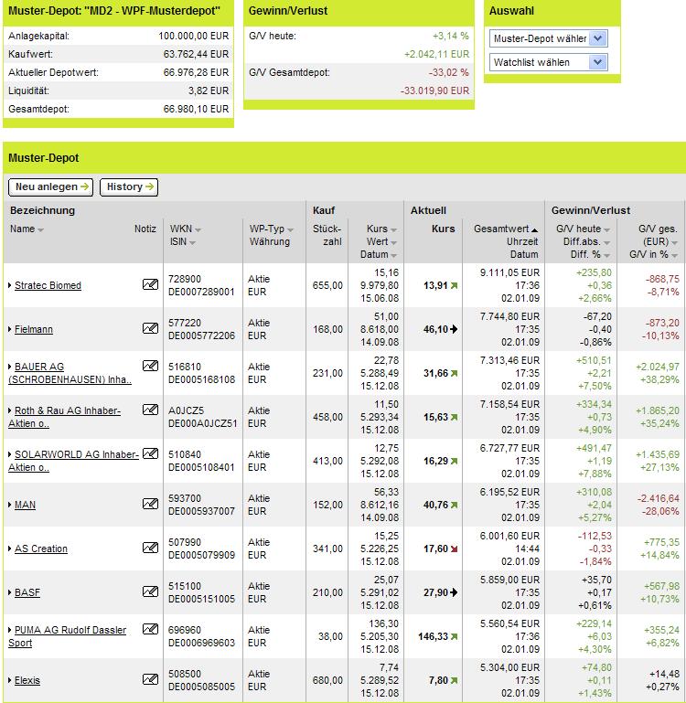The width and height of the screenshot is (686, 703).
Task: Click the Neu anlegen button
Action: [x=50, y=187]
